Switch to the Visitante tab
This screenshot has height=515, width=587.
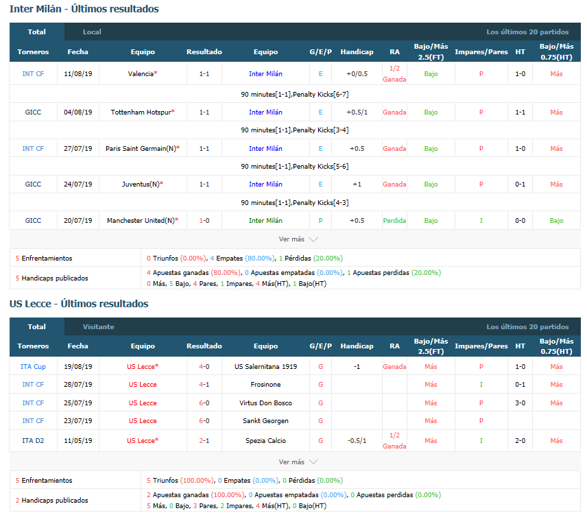(x=99, y=326)
